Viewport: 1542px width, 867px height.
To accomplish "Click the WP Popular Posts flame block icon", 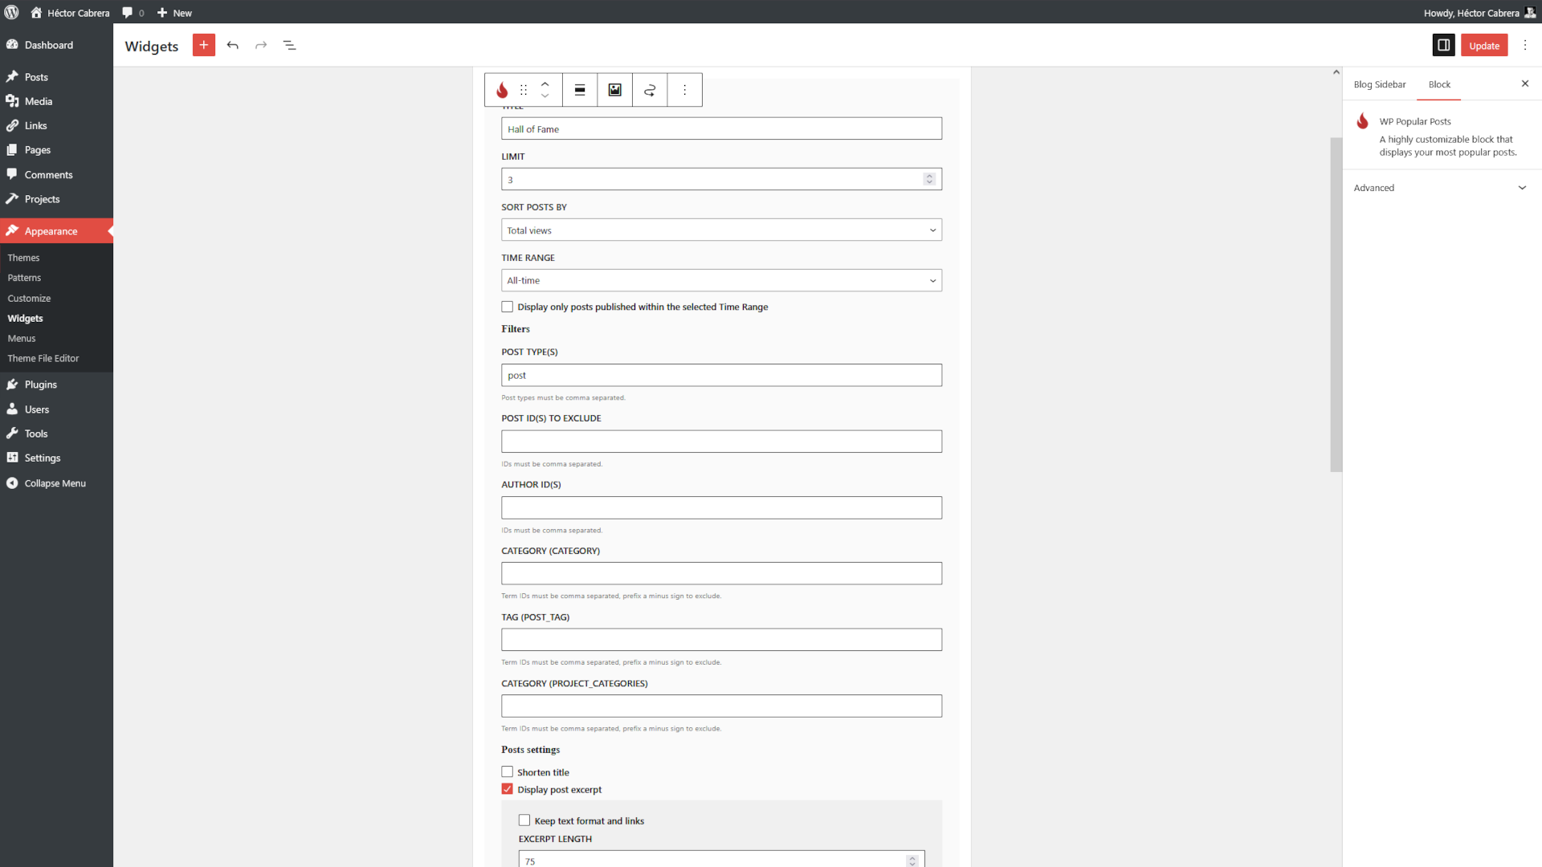I will [502, 90].
